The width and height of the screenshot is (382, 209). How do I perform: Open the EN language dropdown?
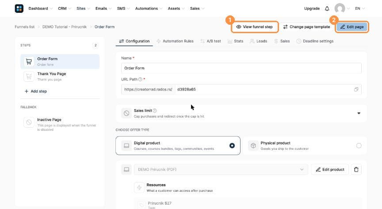coord(359,8)
